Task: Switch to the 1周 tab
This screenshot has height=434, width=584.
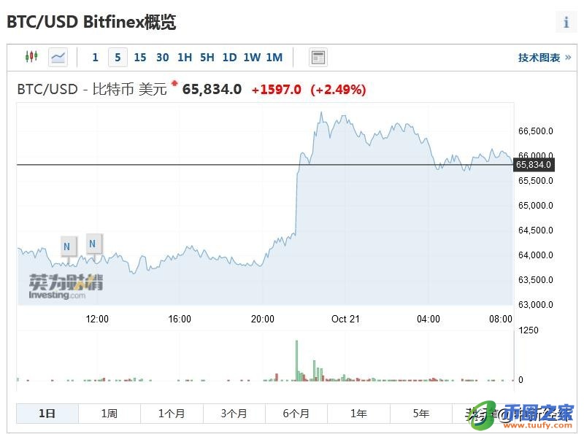Action: (109, 413)
